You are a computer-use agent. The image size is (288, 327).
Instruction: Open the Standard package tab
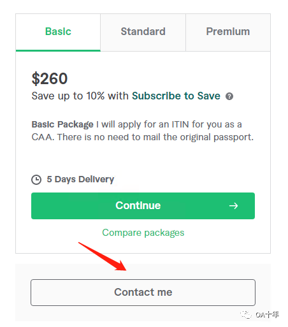click(143, 32)
